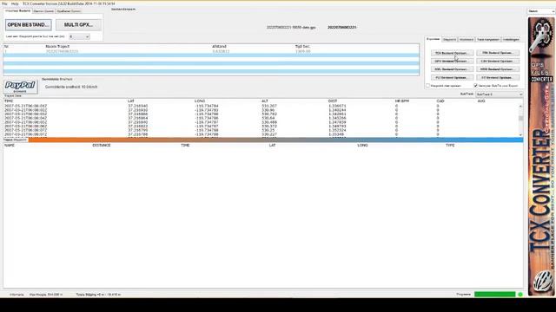Save as GPX Bestand Opslaan
Image resolution: width=556 pixels, height=312 pixels.
[452, 62]
